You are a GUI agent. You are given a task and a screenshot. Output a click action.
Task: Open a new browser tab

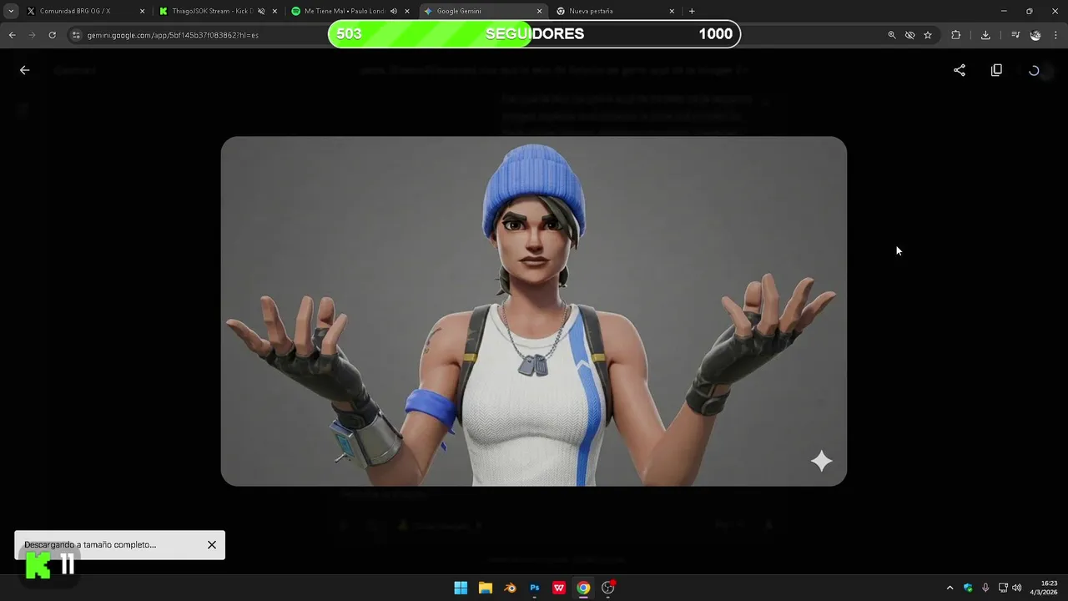click(692, 11)
